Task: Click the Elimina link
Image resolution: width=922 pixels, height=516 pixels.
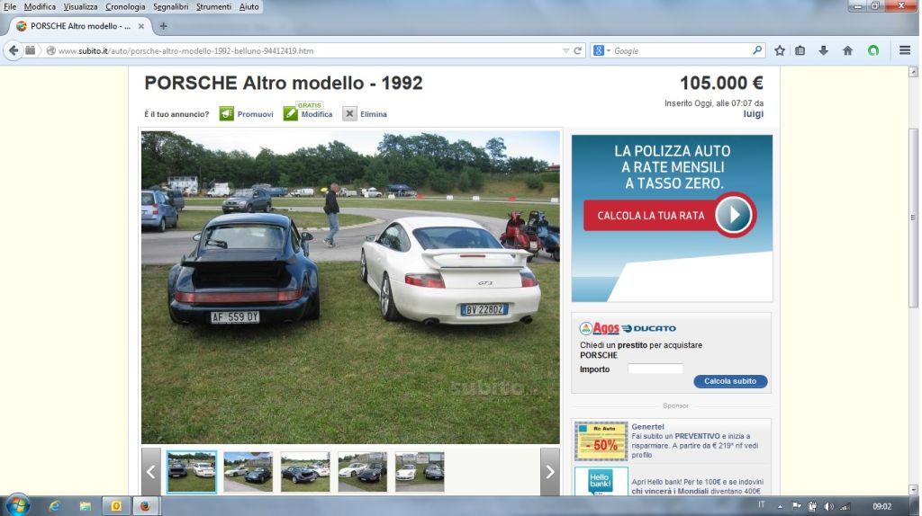Action: [x=374, y=114]
